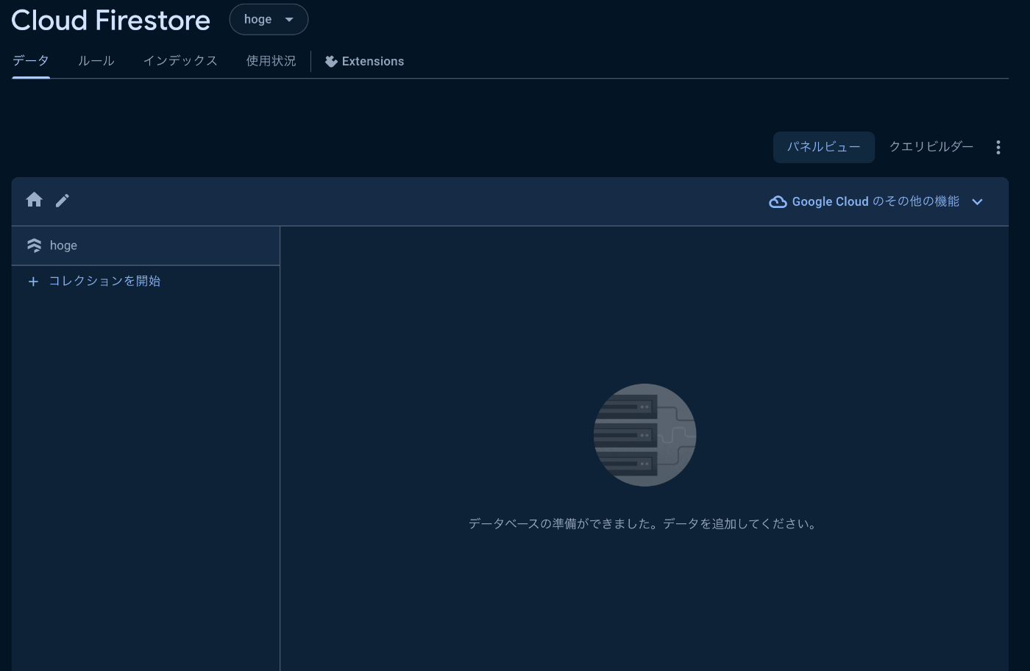Screen dimensions: 1030x671
Task: Expand the Google Cloud features chevron
Action: (x=978, y=202)
